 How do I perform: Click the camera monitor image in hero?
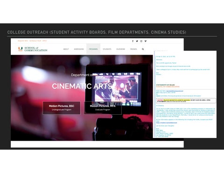(x=117, y=90)
